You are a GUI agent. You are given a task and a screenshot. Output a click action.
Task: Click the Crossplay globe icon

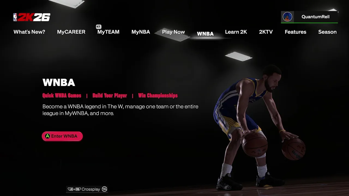tap(104, 189)
